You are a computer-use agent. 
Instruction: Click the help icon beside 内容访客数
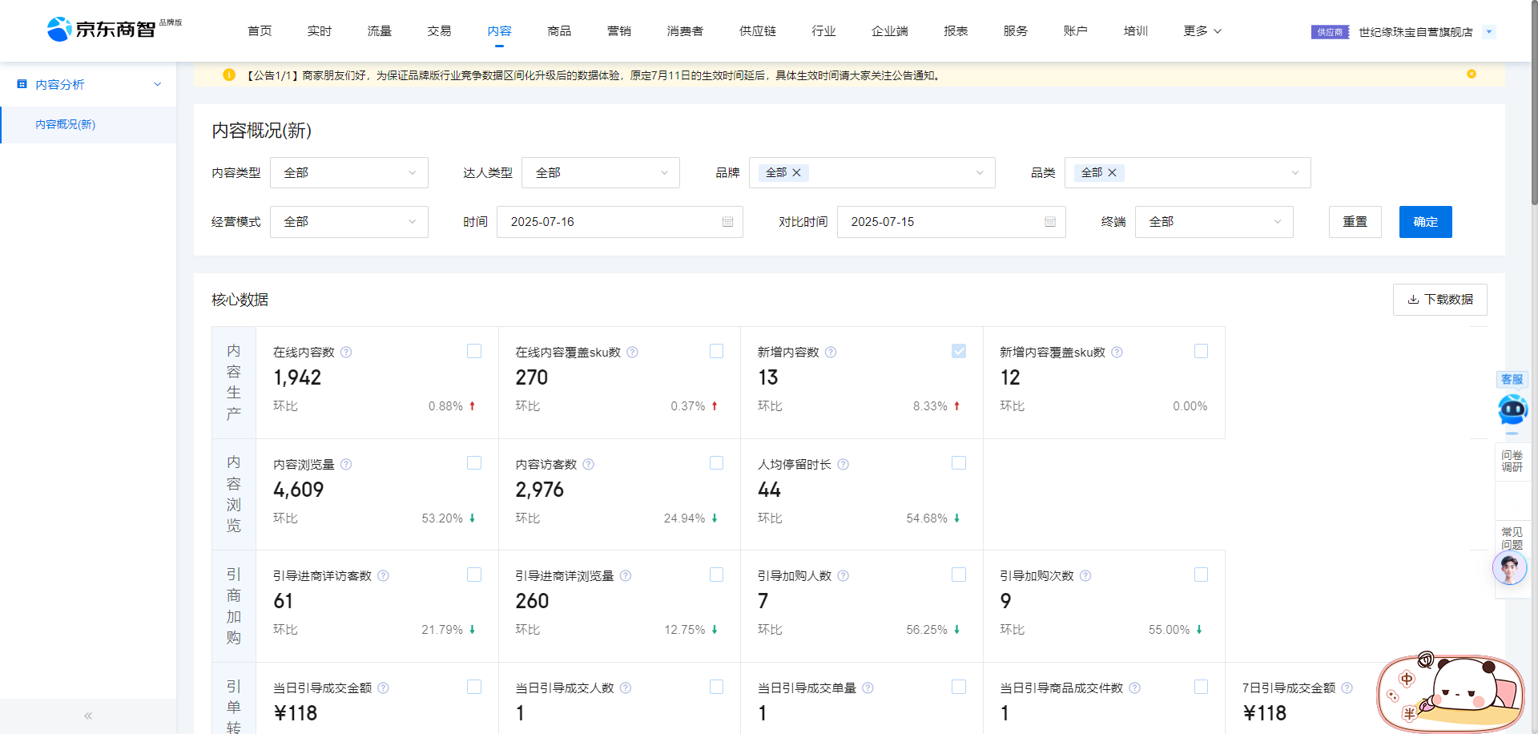point(588,465)
